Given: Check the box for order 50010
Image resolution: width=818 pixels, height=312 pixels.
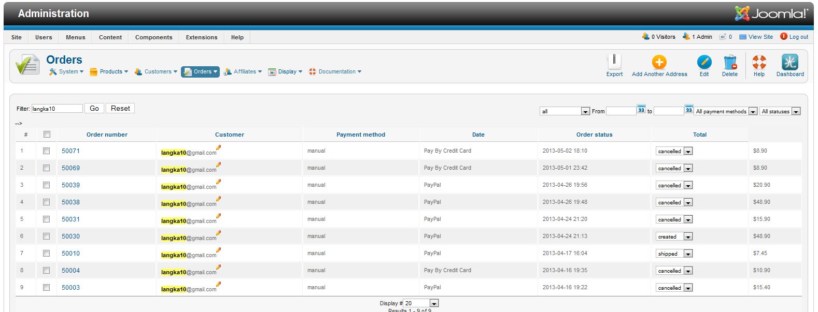Looking at the screenshot, I should pos(46,254).
